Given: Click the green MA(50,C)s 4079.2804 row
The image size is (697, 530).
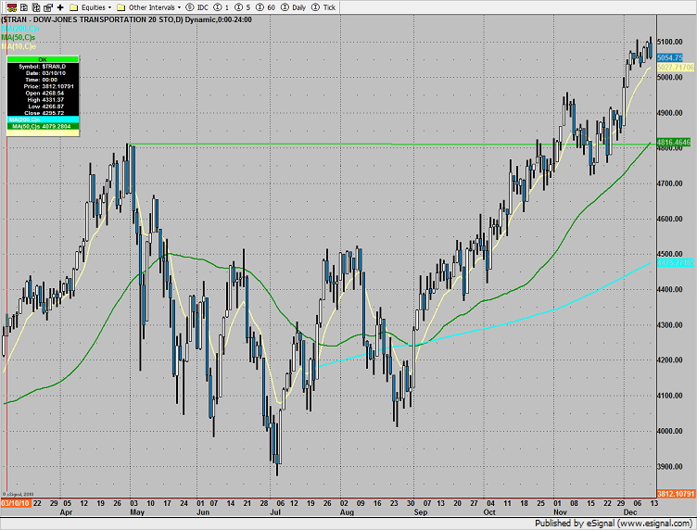Looking at the screenshot, I should point(43,127).
